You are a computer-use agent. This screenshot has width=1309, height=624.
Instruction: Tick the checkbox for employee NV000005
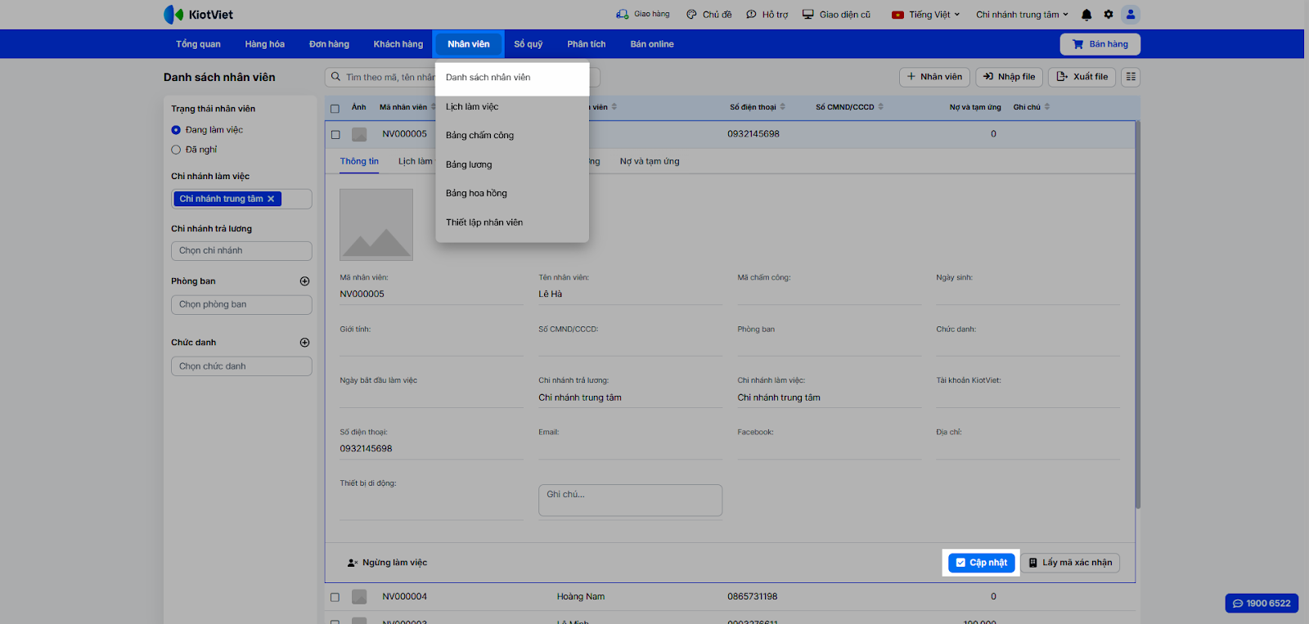(335, 135)
